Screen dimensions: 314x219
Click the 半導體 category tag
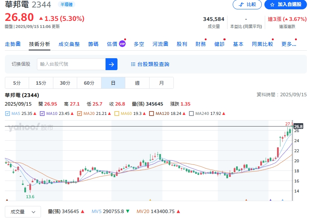tap(67, 4)
